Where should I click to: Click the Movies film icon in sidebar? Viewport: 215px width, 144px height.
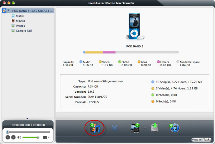(13, 21)
